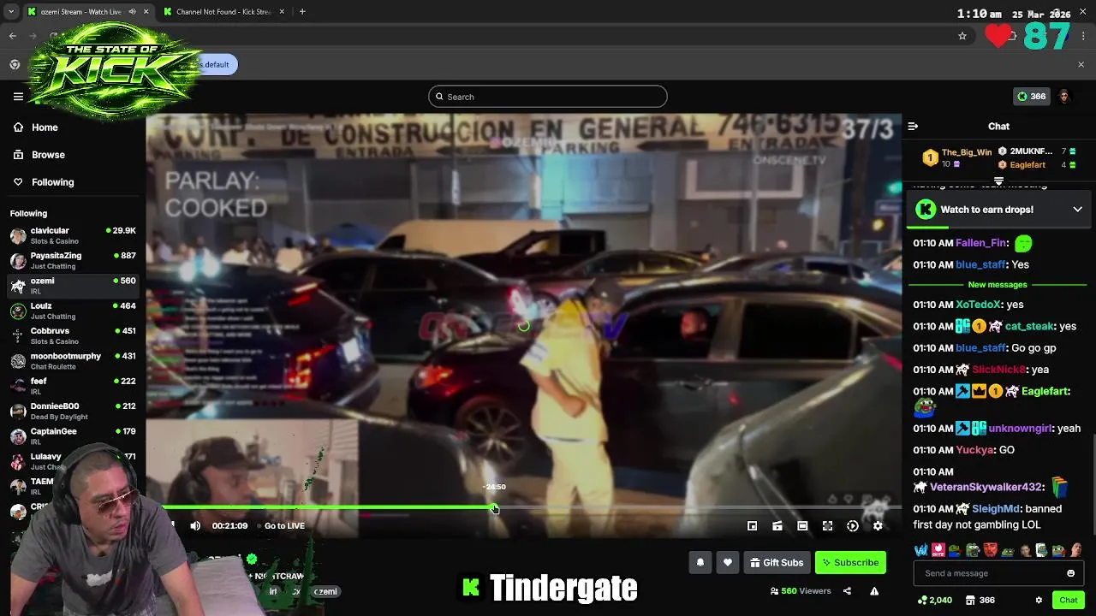Viewport: 1096px width, 616px height.
Task: Click the green Chat send button
Action: point(1068,601)
